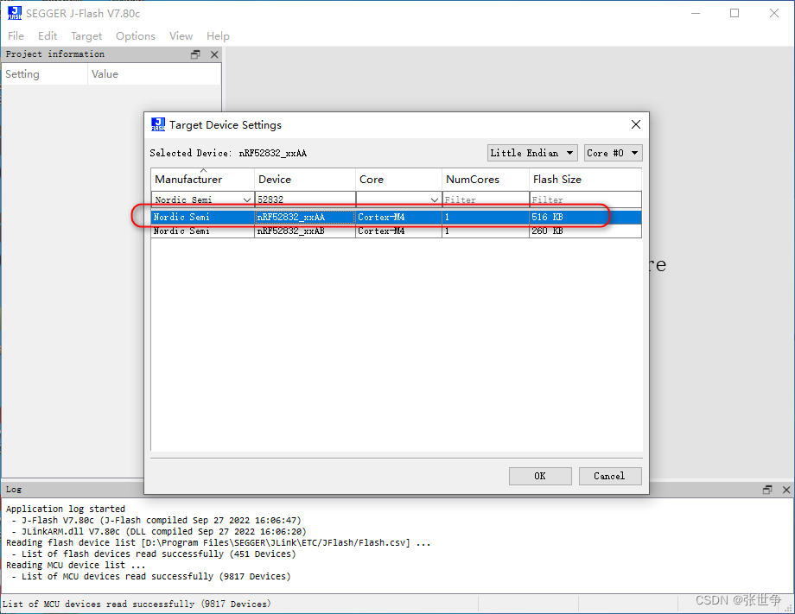Click the 'Reading MCU device list' log line
The height and width of the screenshot is (614, 795).
coord(75,565)
